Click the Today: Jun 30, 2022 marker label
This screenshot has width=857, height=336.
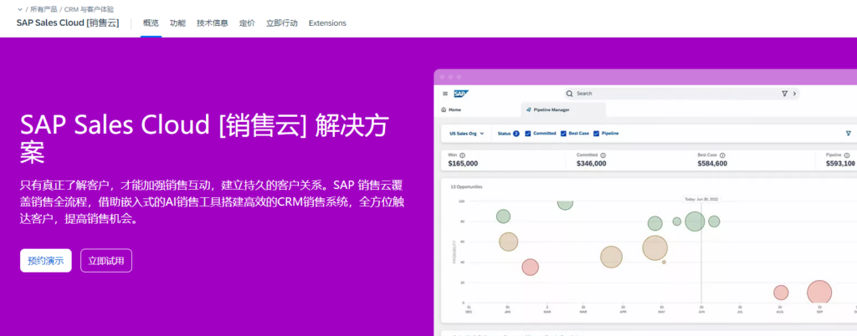click(701, 199)
